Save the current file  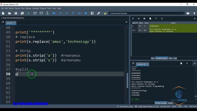point(16,13)
